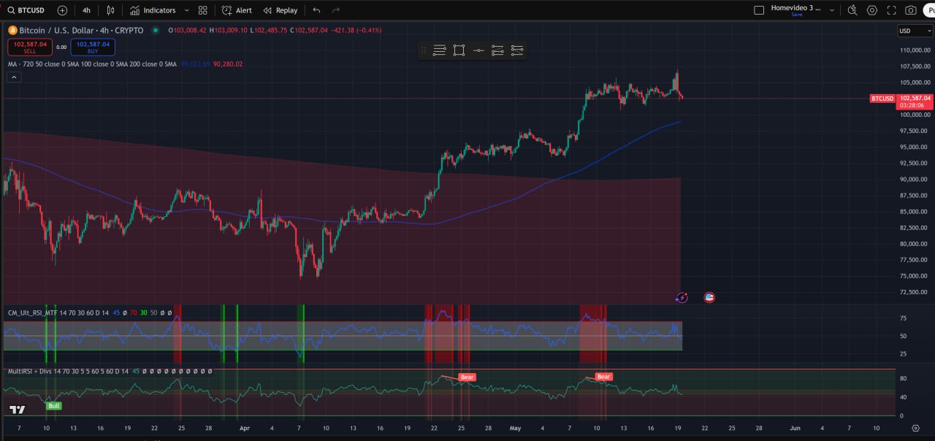
Task: Select the single horizontal line tool
Action: (x=478, y=50)
